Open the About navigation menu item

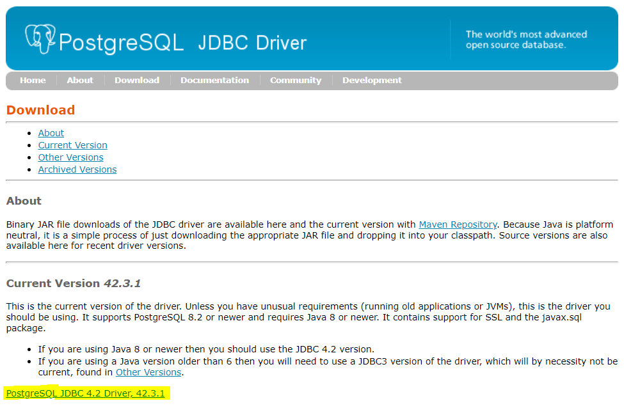point(79,80)
